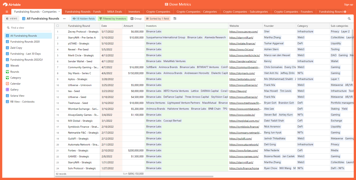Open aptoslabs.com website link
The image size is (356, 180).
click(x=242, y=79)
